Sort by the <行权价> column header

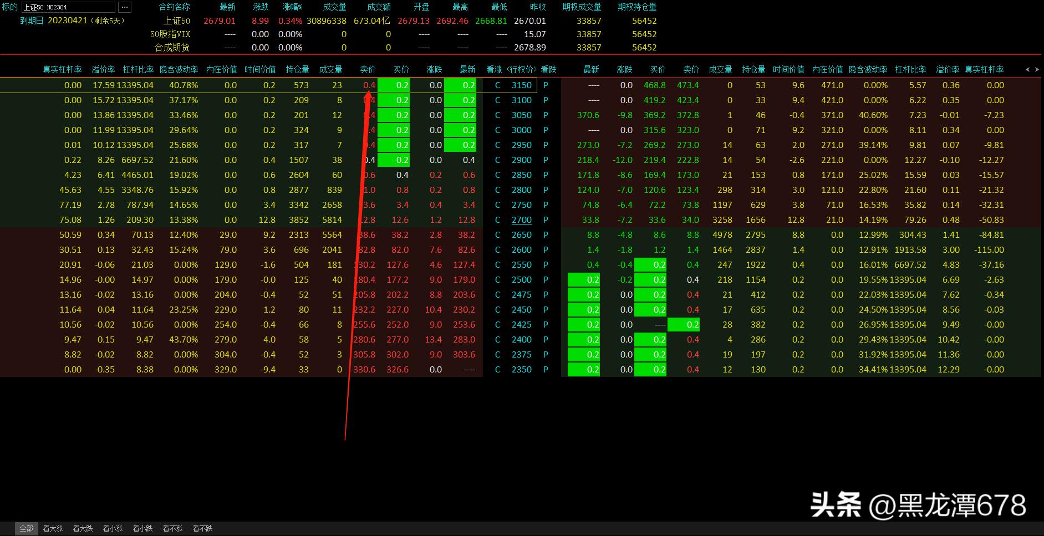point(521,69)
